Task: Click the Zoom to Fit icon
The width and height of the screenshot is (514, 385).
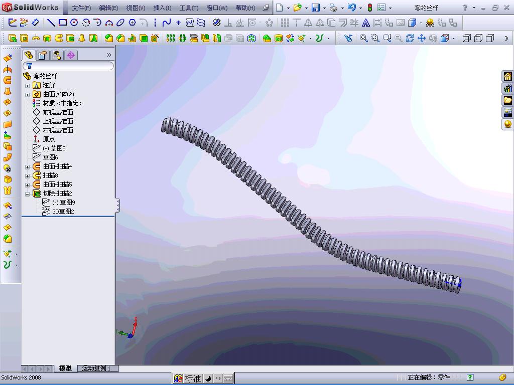Action: pos(363,38)
